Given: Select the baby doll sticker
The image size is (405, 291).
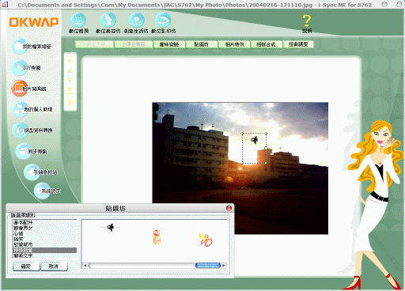Looking at the screenshot, I should click(157, 237).
